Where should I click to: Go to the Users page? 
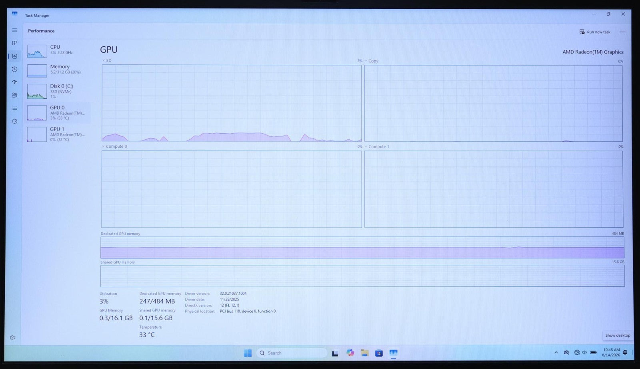(x=14, y=95)
